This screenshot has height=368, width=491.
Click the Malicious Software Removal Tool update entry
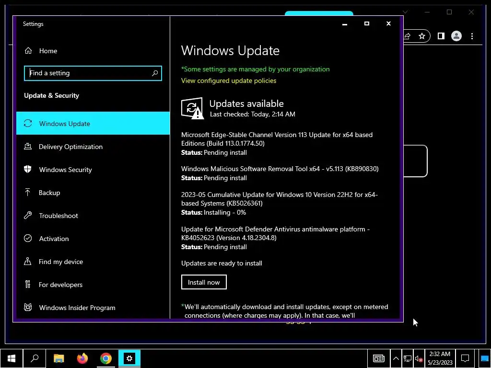[280, 173]
